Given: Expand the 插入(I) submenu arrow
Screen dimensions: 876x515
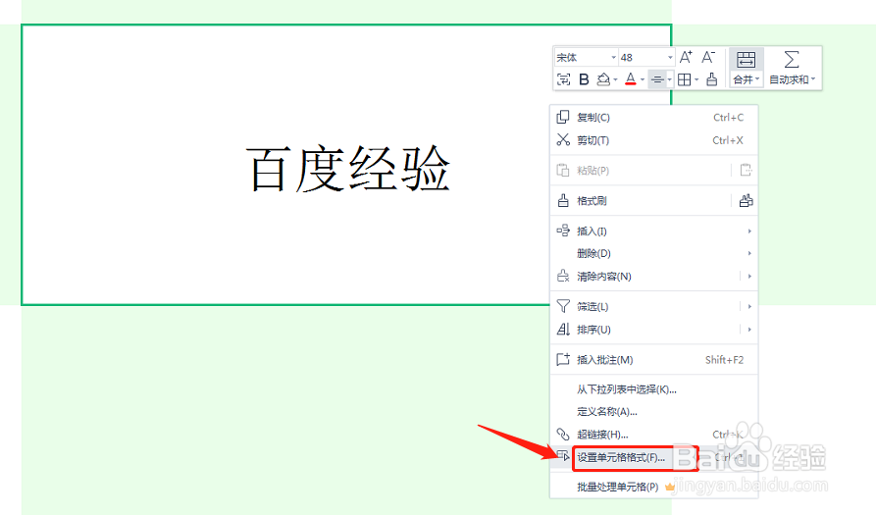Looking at the screenshot, I should pyautogui.click(x=749, y=231).
